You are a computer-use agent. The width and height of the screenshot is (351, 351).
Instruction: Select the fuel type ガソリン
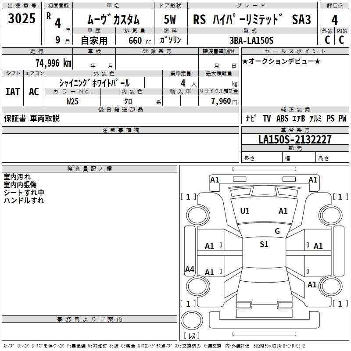pos(170,40)
